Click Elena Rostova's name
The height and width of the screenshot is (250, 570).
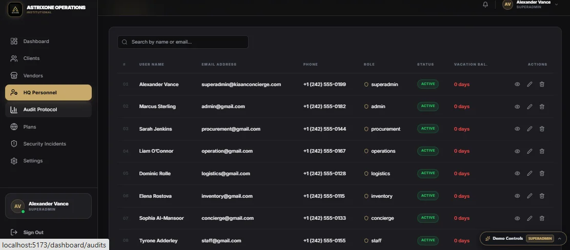[156, 196]
